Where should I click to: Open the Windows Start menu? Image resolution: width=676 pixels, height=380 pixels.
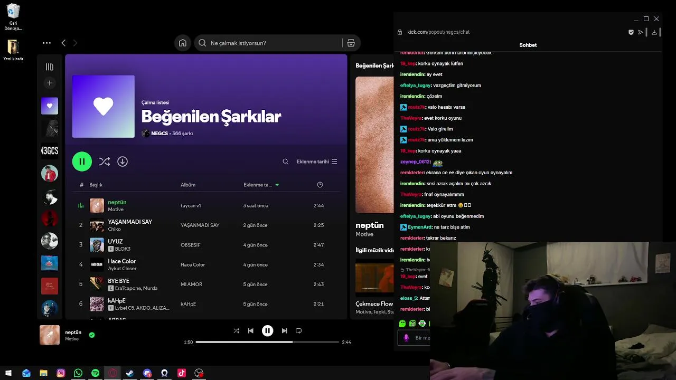coord(8,373)
